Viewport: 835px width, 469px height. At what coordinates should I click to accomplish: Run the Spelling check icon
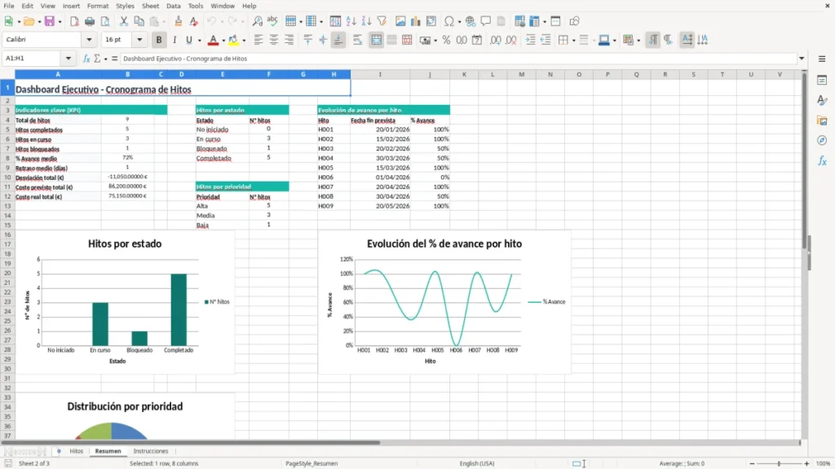pos(272,21)
